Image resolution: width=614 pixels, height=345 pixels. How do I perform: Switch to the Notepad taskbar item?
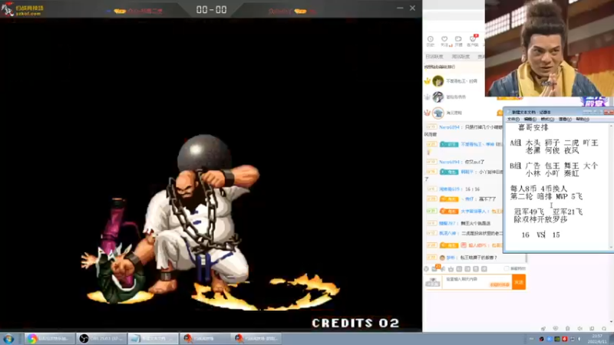[x=153, y=338]
